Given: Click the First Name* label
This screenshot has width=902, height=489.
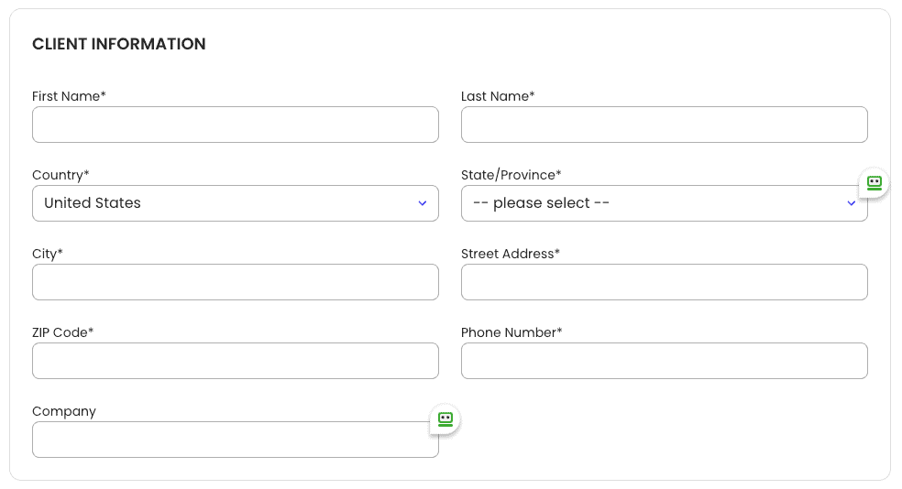Looking at the screenshot, I should tap(69, 96).
